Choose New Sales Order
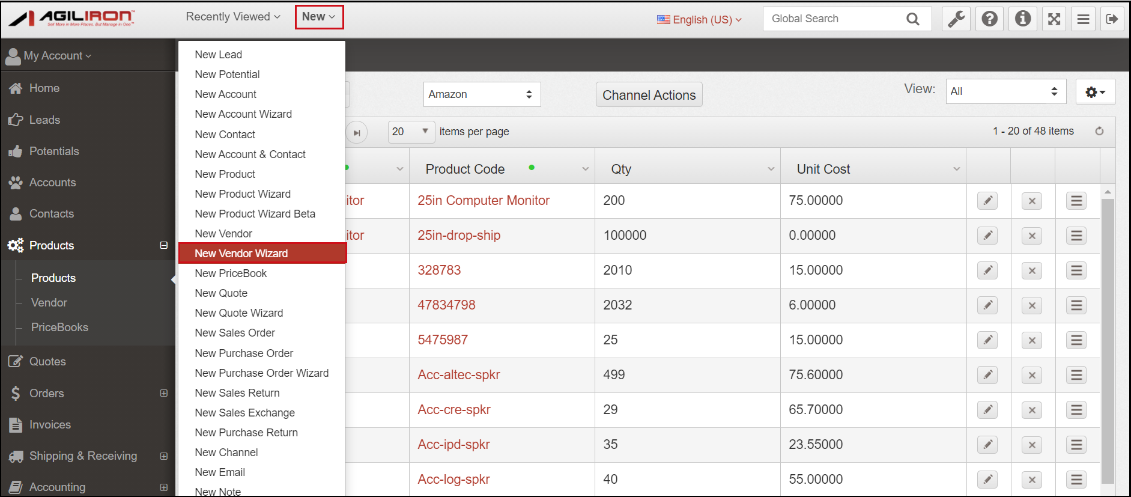This screenshot has height=497, width=1131. click(235, 333)
